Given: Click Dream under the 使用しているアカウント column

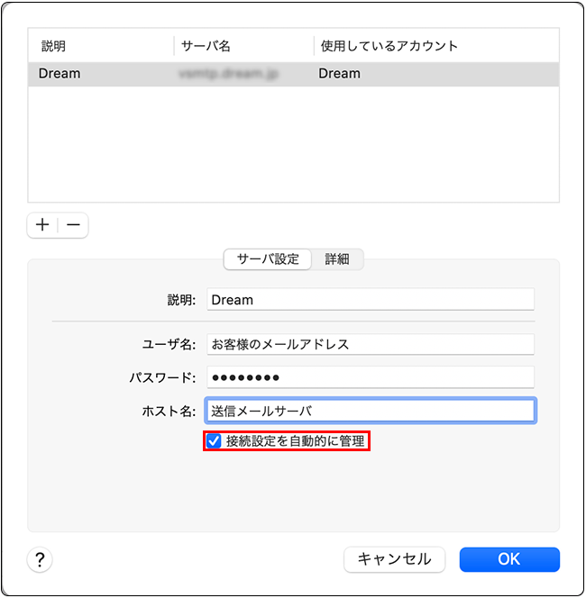Looking at the screenshot, I should (339, 74).
